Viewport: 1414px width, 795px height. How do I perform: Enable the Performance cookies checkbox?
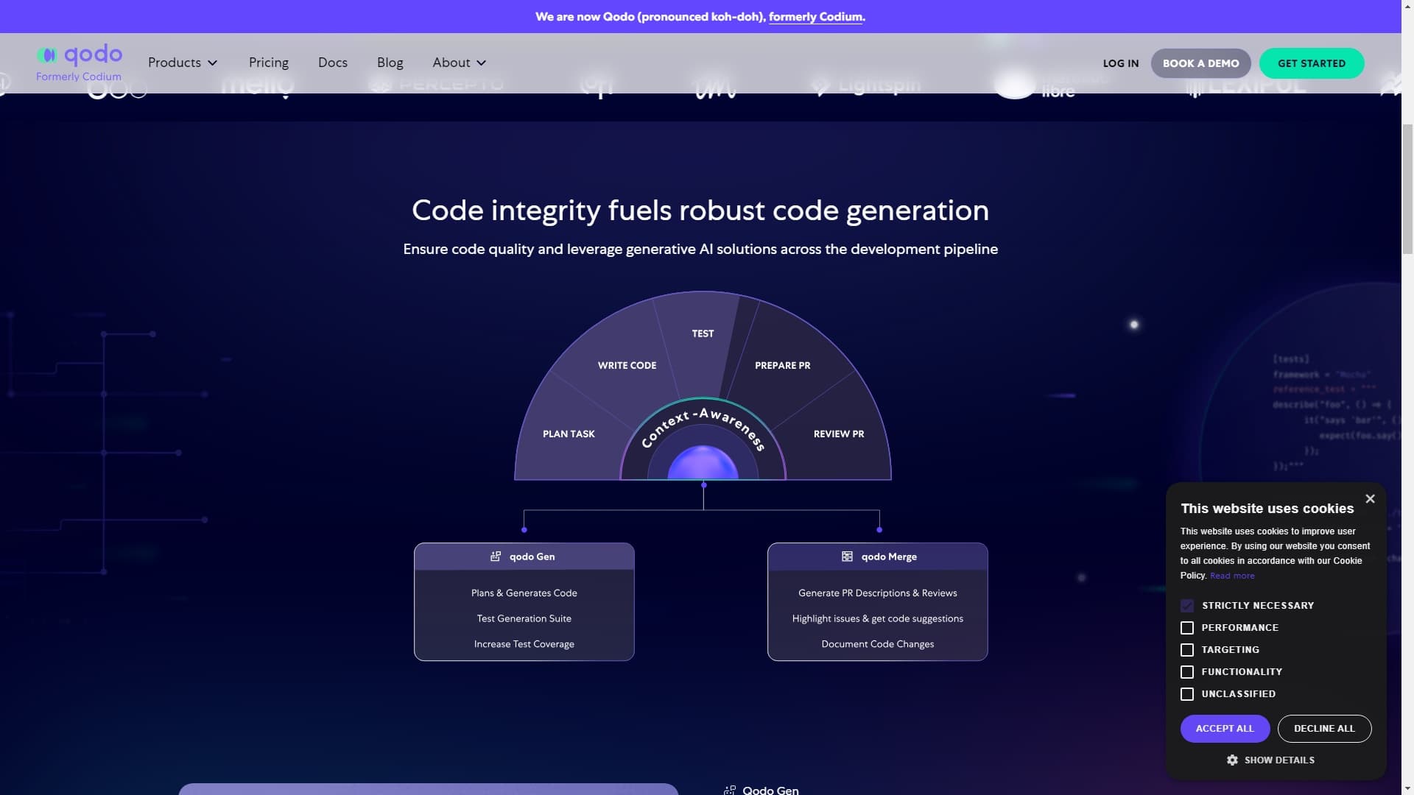tap(1187, 628)
